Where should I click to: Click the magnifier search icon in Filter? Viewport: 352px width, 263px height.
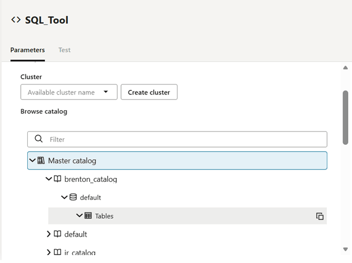click(x=38, y=139)
